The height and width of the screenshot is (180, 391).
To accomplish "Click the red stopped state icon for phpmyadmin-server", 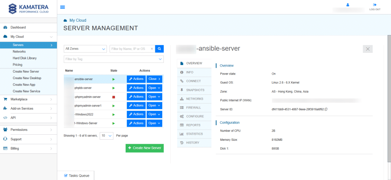I will pyautogui.click(x=114, y=97).
